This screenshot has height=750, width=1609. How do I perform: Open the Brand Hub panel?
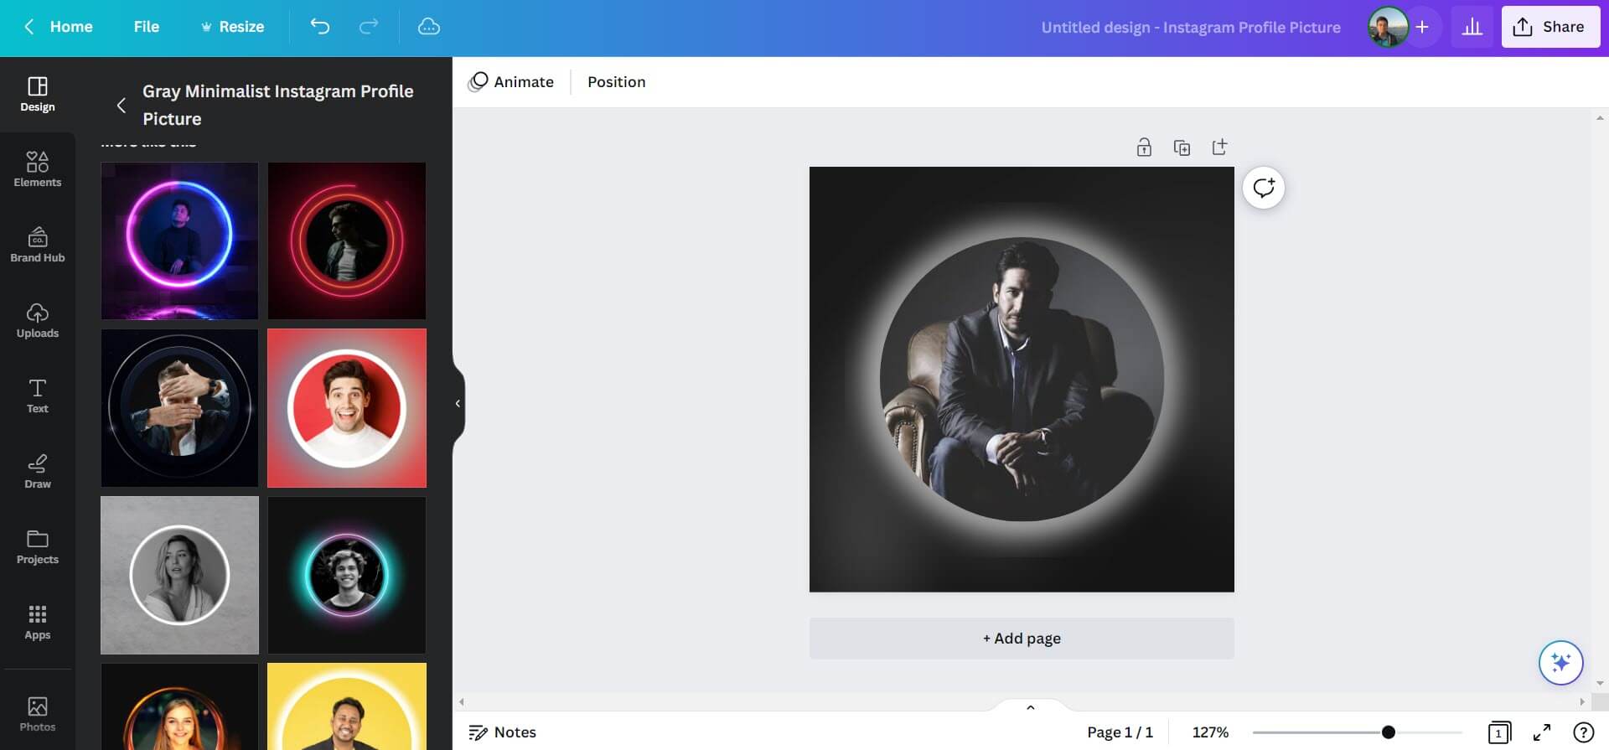click(x=37, y=244)
